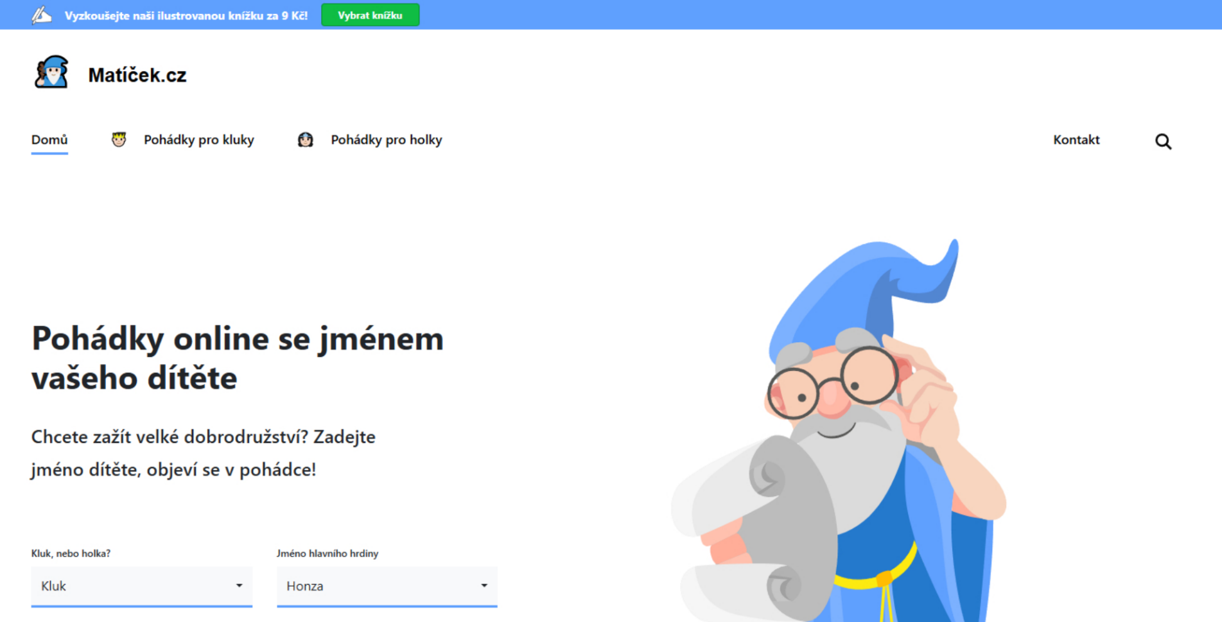Go to the Domů menu item
The width and height of the screenshot is (1222, 622).
(49, 140)
